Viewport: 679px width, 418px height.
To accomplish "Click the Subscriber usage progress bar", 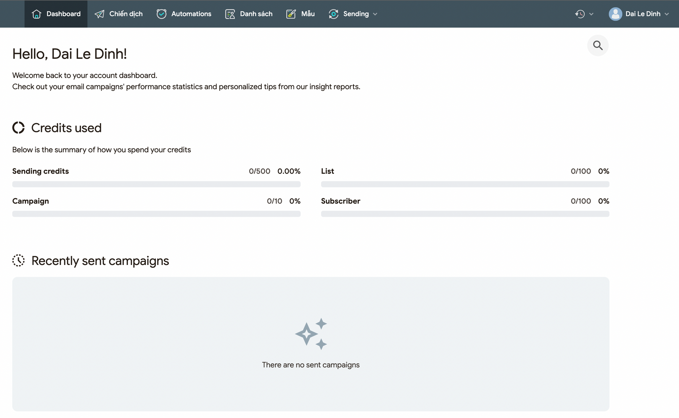I will point(465,214).
